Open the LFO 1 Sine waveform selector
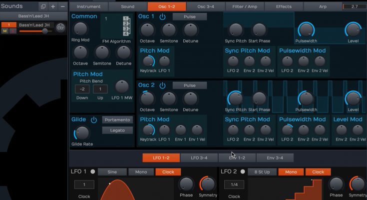Viewport: 367px width, 200px height. 112,172
